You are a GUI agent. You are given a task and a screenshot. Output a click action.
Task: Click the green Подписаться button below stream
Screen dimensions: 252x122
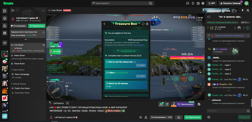point(193,117)
